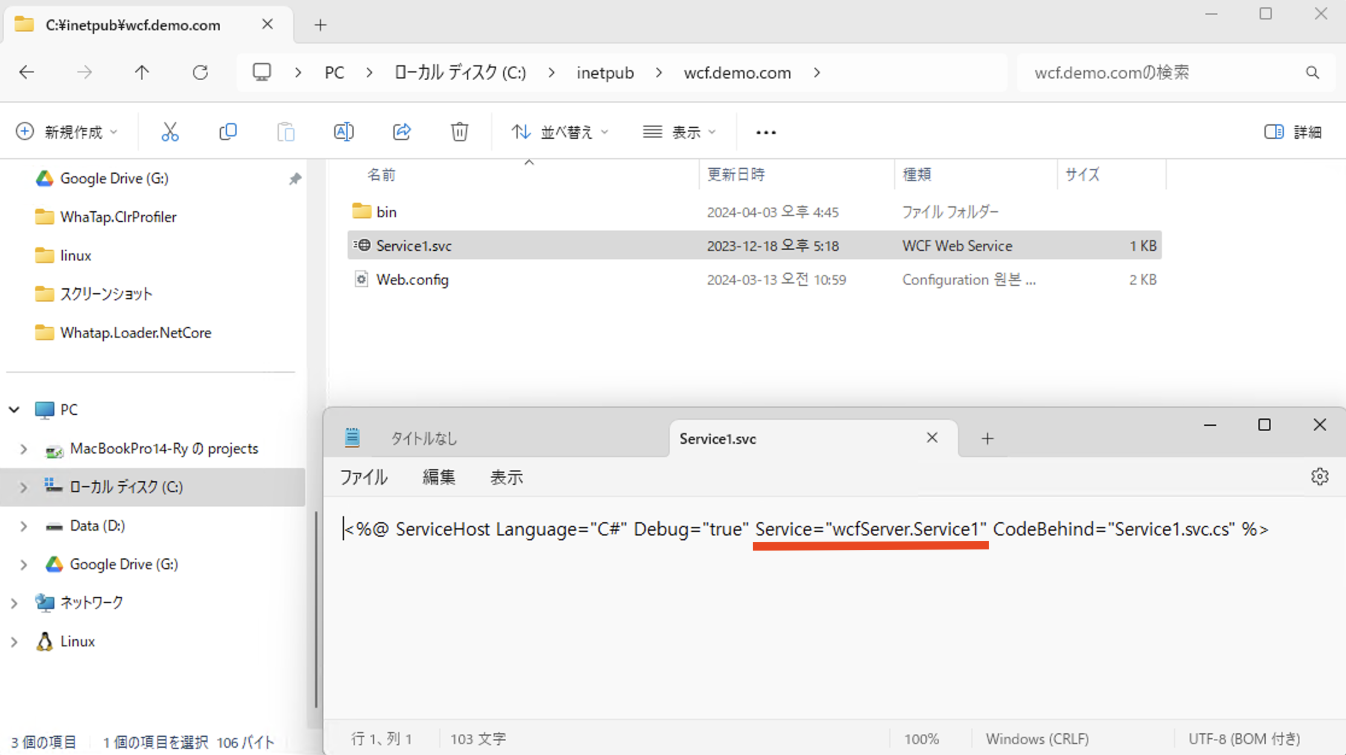The image size is (1346, 755).
Task: Open the ファイル menu in Notepad
Action: tap(364, 477)
